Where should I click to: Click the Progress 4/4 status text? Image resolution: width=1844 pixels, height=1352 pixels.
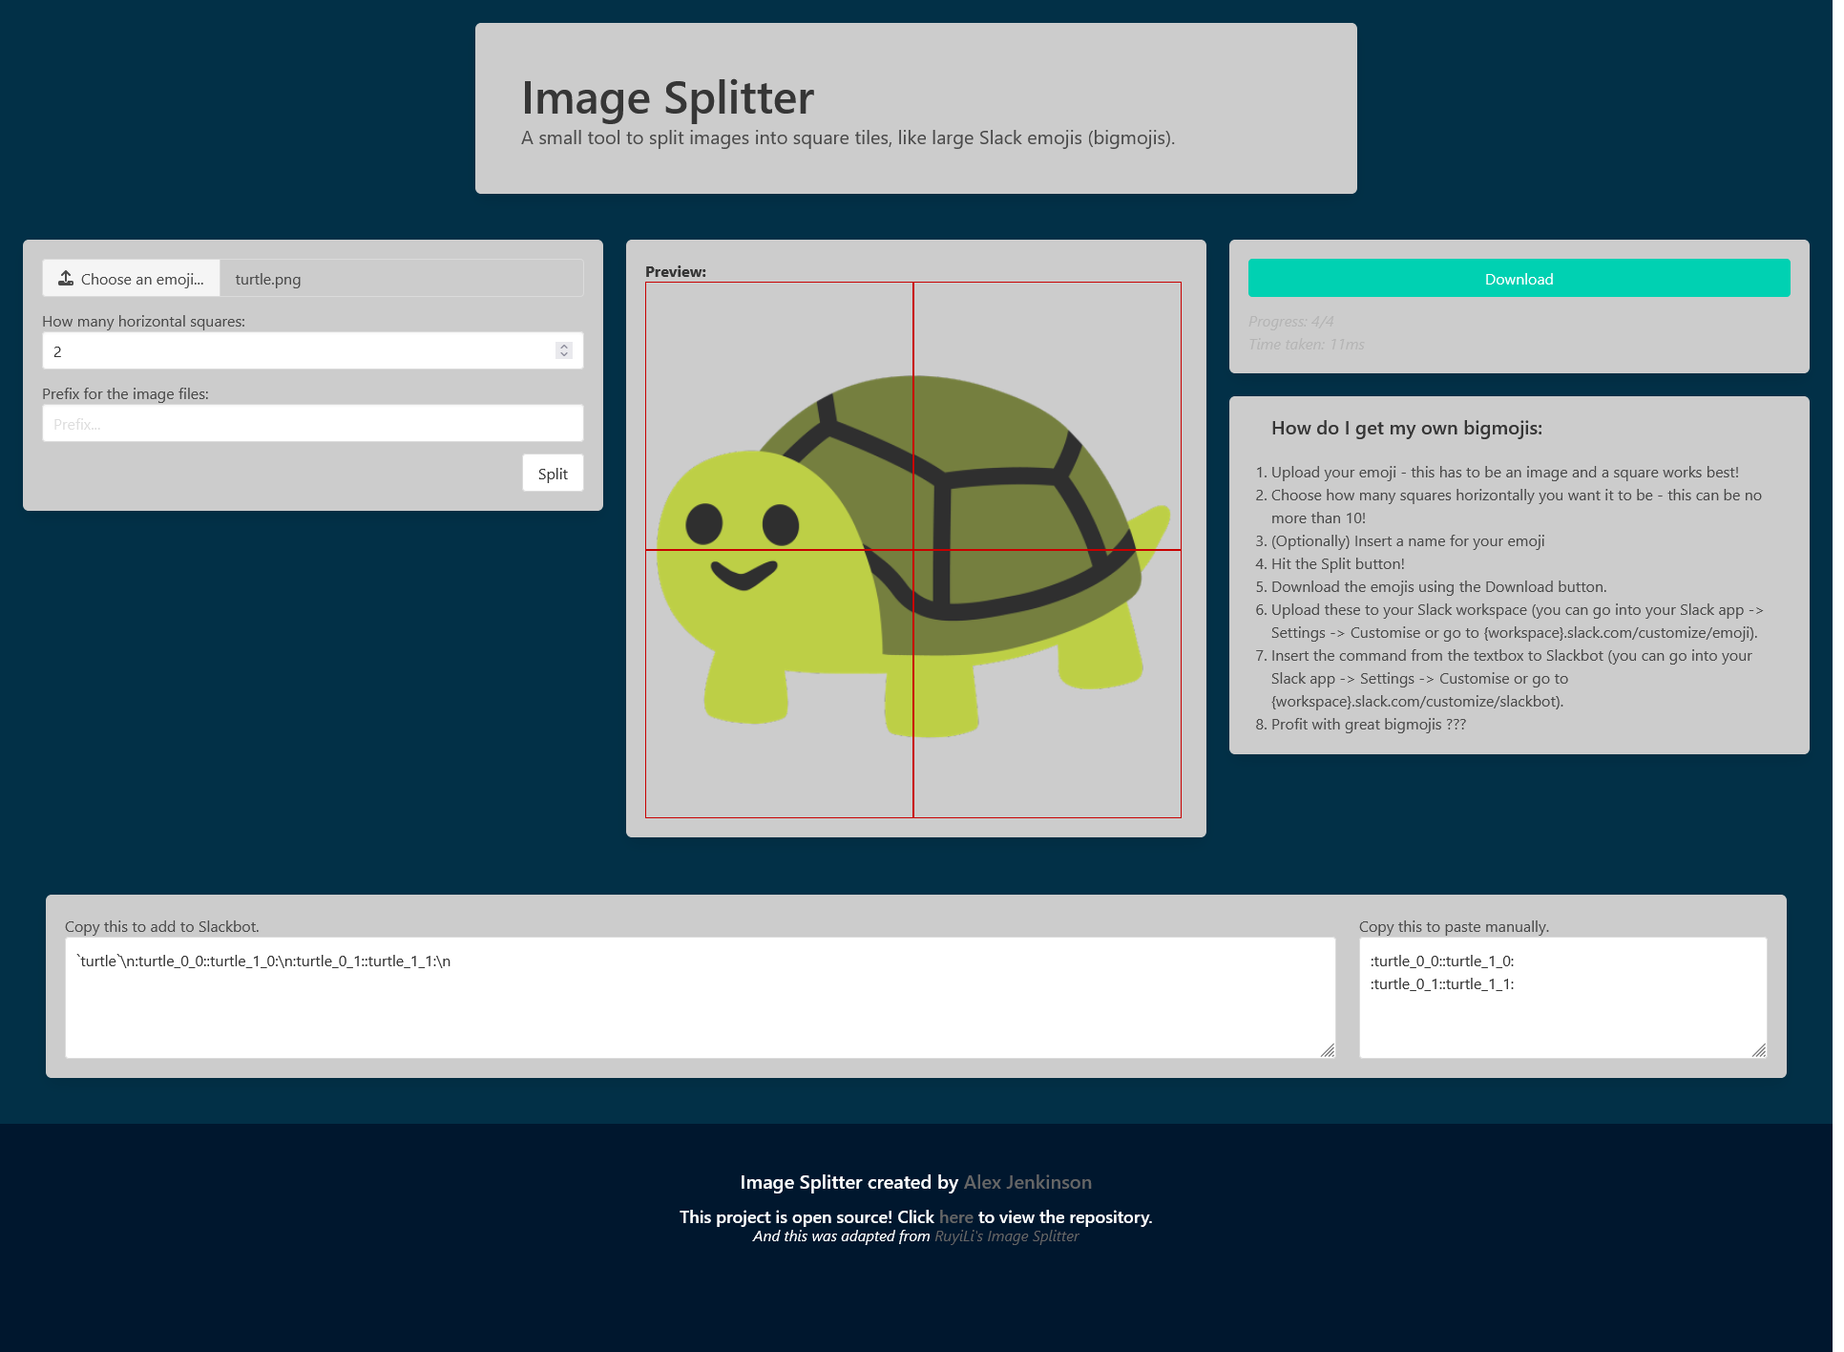point(1292,321)
